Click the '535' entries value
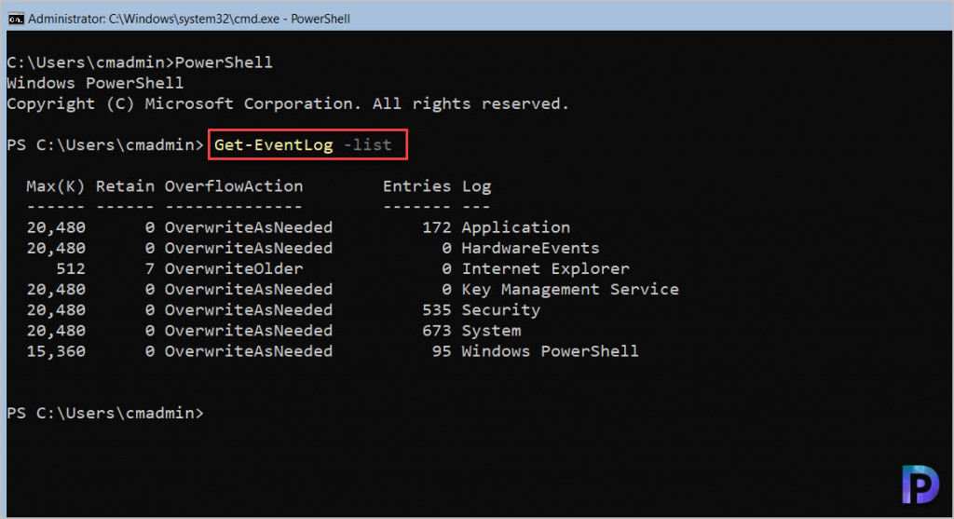The width and height of the screenshot is (954, 519). [437, 310]
